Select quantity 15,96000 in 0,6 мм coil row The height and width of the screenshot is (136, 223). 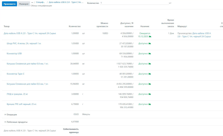pos(75,84)
